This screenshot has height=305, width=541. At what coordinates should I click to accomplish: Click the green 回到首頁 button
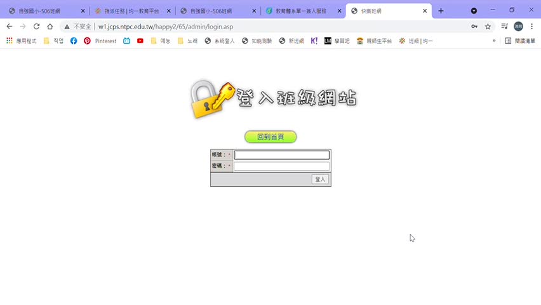(x=270, y=137)
